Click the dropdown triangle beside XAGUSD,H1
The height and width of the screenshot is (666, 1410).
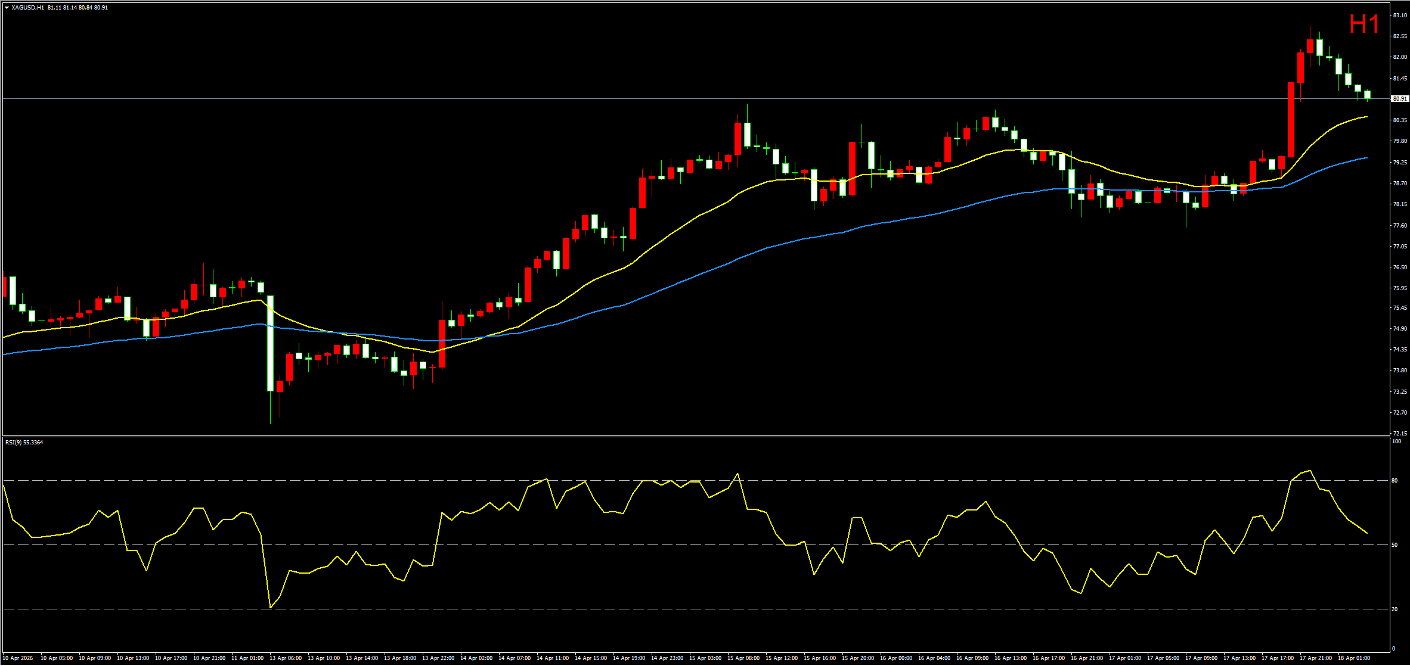(x=7, y=8)
